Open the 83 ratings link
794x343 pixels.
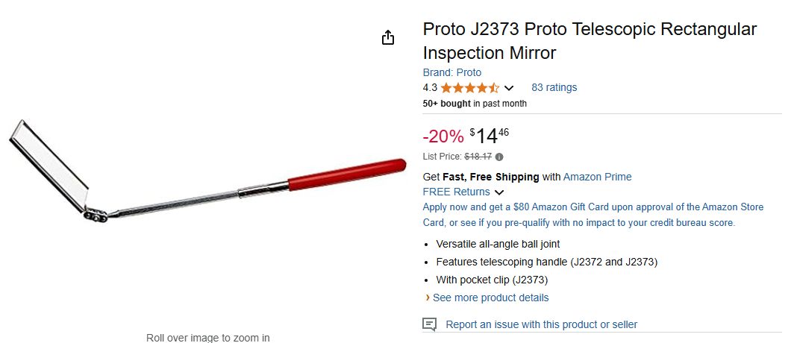554,87
